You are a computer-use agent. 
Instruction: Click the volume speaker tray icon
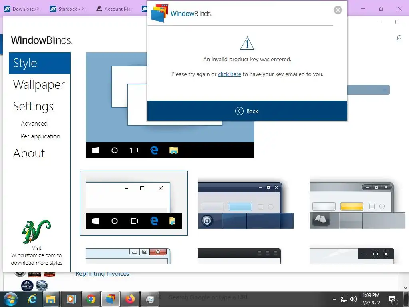353,299
